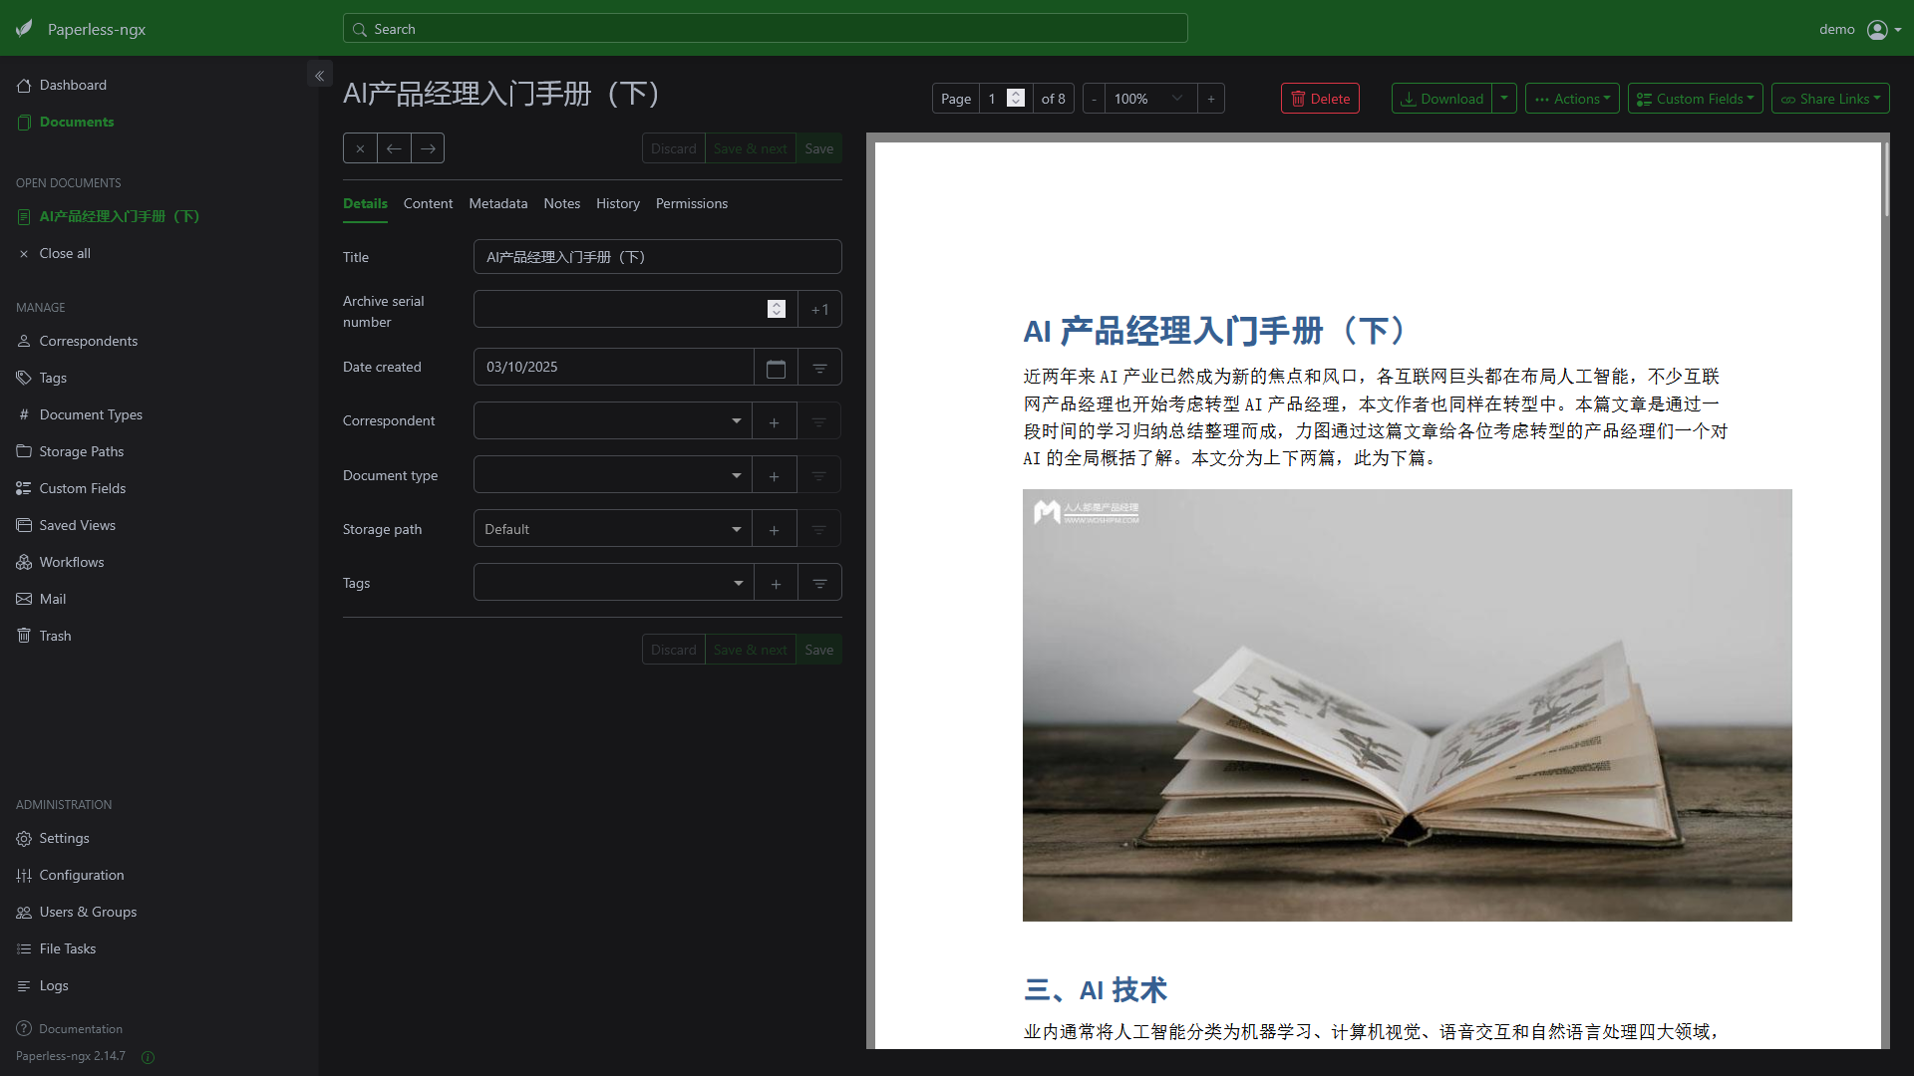Open the Share Links dropdown
This screenshot has height=1076, width=1914.
tap(1830, 99)
